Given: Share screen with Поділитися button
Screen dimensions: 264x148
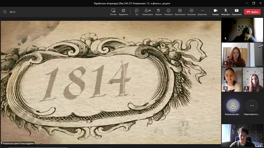Looking at the screenshot, I should point(237,11).
